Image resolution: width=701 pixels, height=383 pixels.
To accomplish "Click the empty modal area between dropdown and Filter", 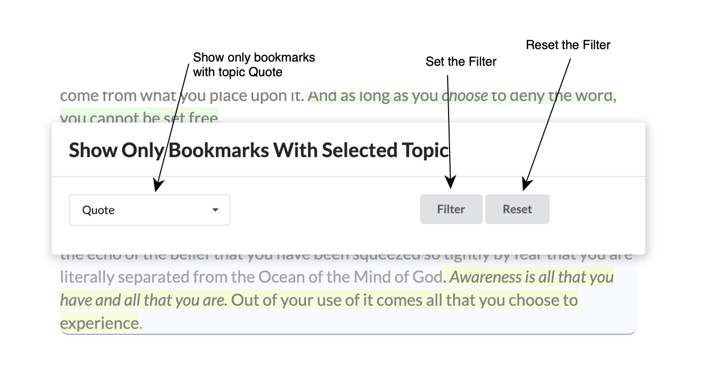I will click(325, 210).
